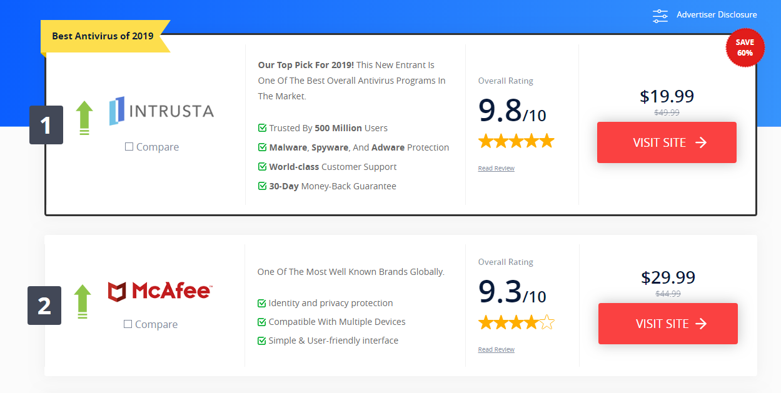
Task: Click the Intrusta five-star rating
Action: tap(516, 141)
